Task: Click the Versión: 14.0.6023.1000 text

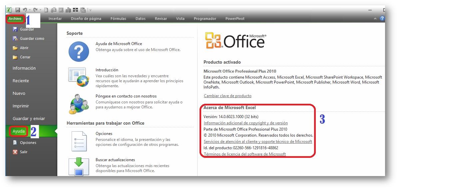Action: coord(231,117)
